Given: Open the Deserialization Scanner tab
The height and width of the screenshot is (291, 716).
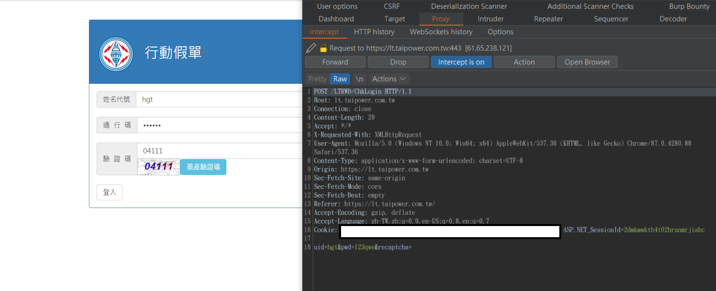Looking at the screenshot, I should 469,6.
